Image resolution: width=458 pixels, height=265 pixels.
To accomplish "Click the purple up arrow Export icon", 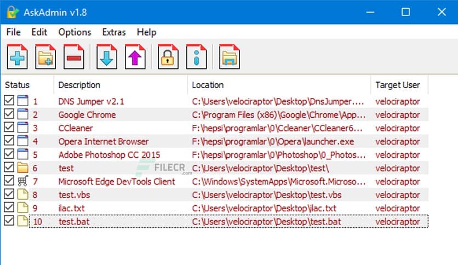I will point(135,56).
